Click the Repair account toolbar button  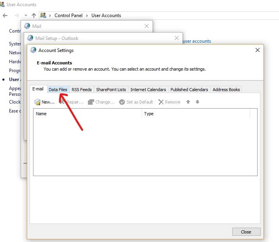point(72,102)
